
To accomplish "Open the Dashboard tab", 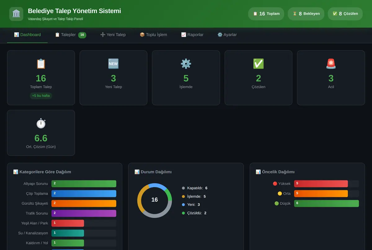I will [27, 35].
